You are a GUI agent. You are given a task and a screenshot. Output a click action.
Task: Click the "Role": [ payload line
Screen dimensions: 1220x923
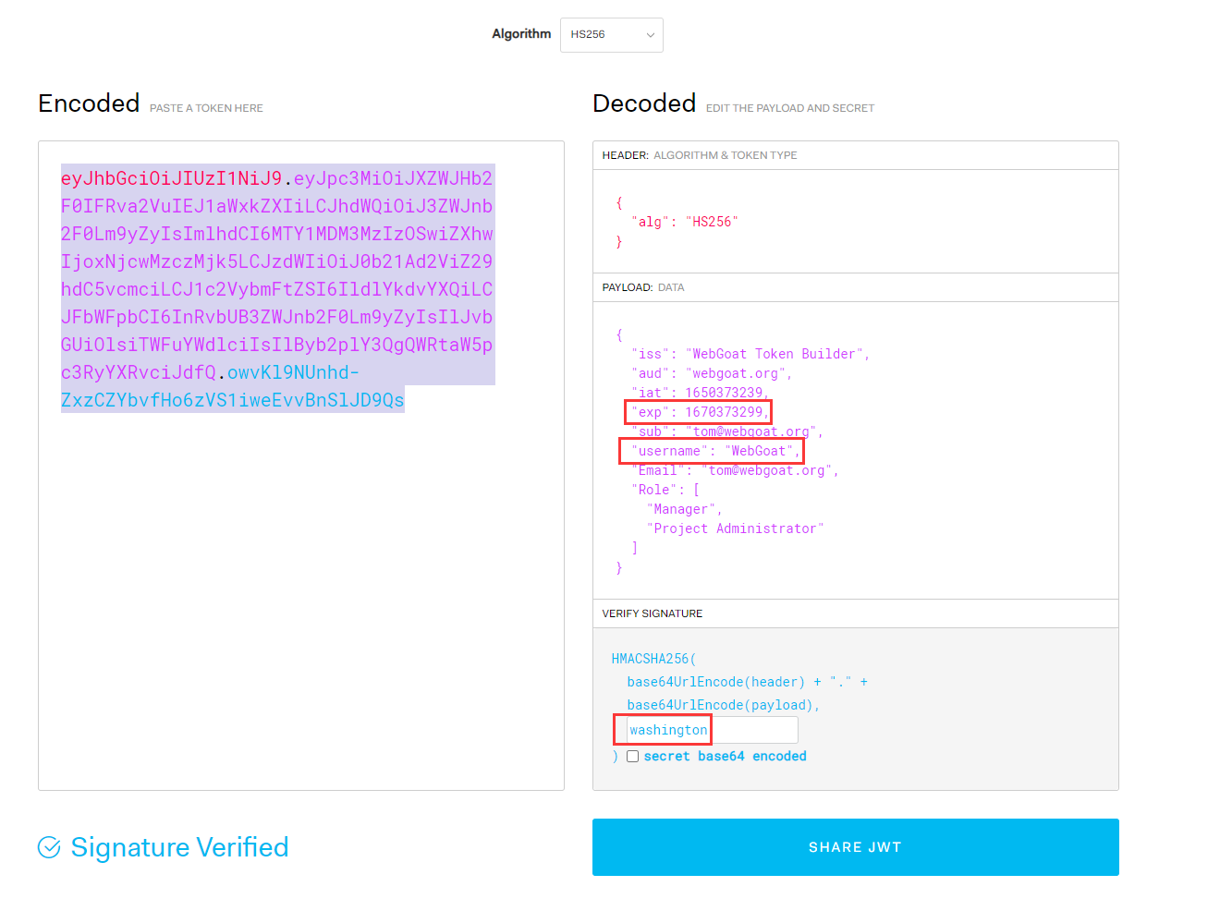click(665, 490)
